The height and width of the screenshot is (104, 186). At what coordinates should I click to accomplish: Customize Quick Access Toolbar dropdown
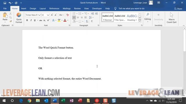point(21,3)
